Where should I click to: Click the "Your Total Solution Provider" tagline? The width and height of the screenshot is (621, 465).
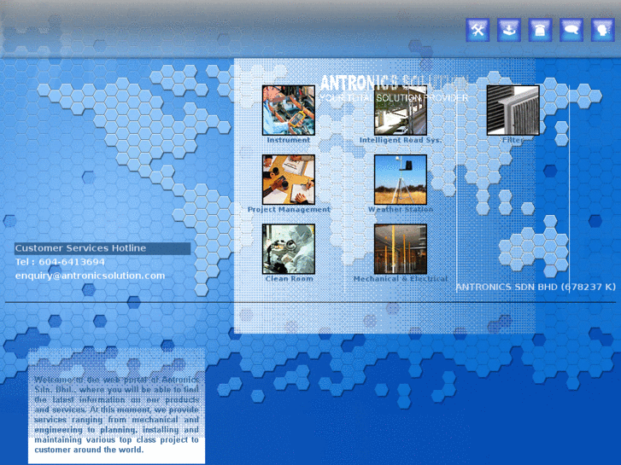point(394,98)
